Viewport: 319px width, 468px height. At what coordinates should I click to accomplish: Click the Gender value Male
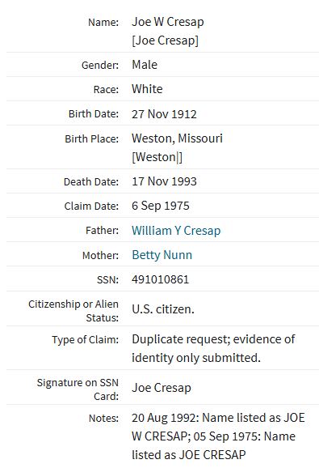pyautogui.click(x=145, y=65)
